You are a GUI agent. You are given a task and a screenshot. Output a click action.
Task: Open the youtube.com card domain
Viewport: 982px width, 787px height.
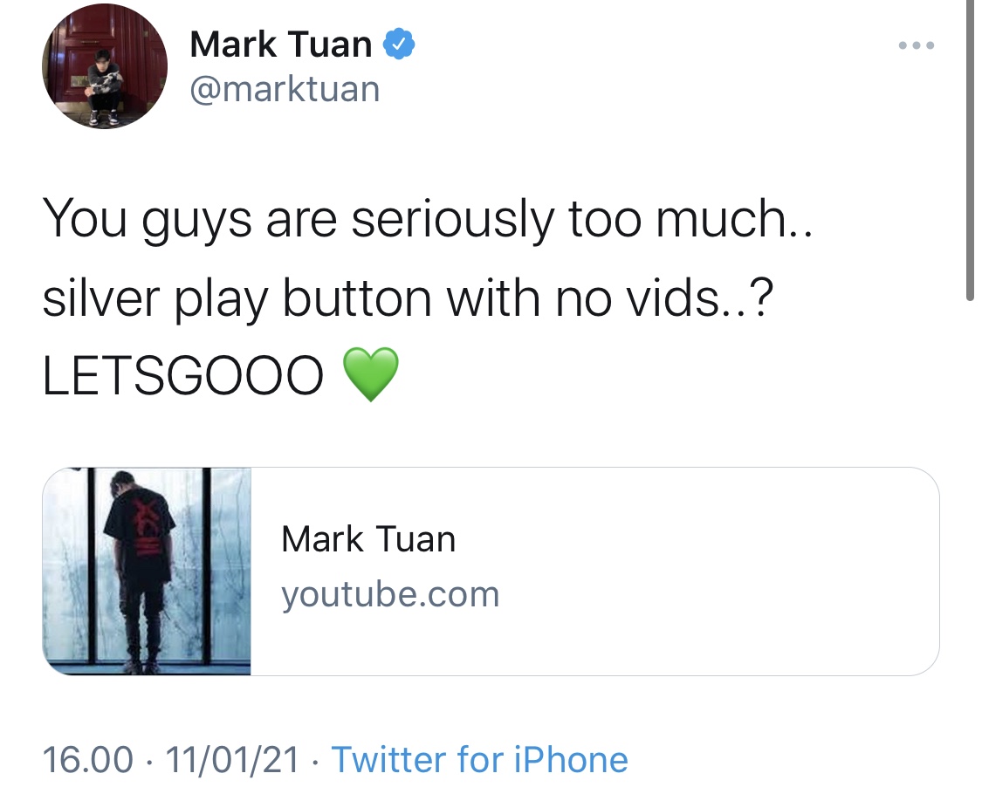pos(390,594)
